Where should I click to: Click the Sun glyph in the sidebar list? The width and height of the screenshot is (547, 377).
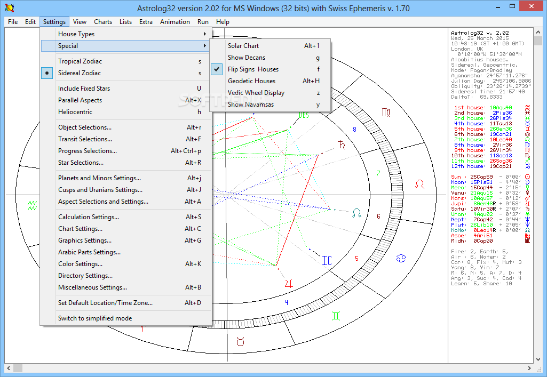coord(527,177)
